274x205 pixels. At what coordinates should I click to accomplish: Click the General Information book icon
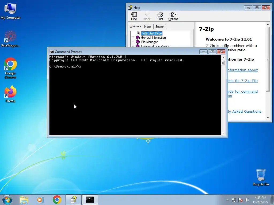[x=138, y=38]
